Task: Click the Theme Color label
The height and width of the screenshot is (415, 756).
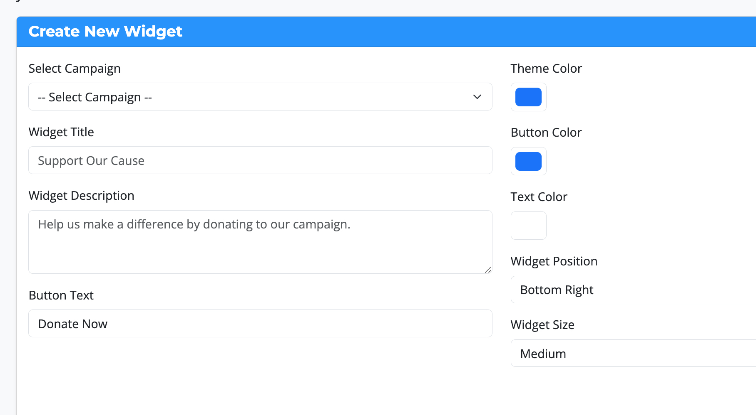Action: pos(546,69)
